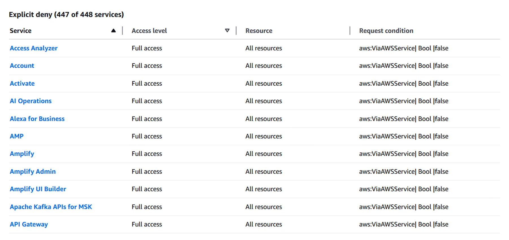Select Full access in Account row
This screenshot has height=240, width=509.
point(147,66)
